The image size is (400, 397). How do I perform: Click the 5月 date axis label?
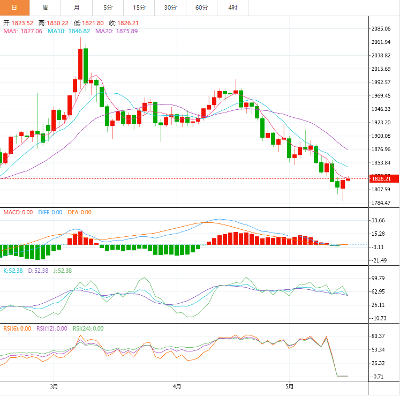click(x=289, y=386)
